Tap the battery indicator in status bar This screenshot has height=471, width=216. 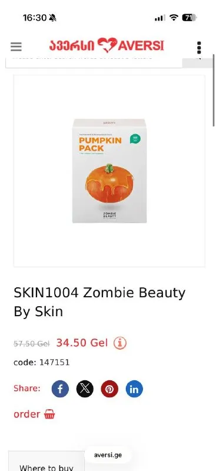[x=190, y=18]
